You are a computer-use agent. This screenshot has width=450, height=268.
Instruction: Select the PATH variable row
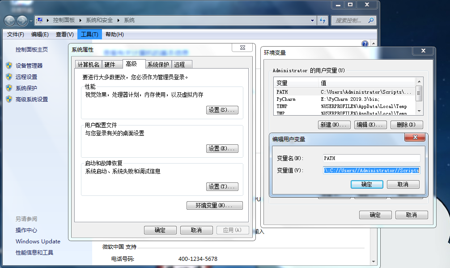pyautogui.click(x=313, y=91)
